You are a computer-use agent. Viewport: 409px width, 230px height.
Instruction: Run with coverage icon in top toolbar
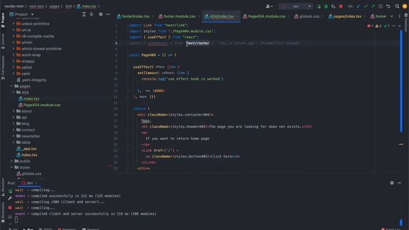[333, 6]
